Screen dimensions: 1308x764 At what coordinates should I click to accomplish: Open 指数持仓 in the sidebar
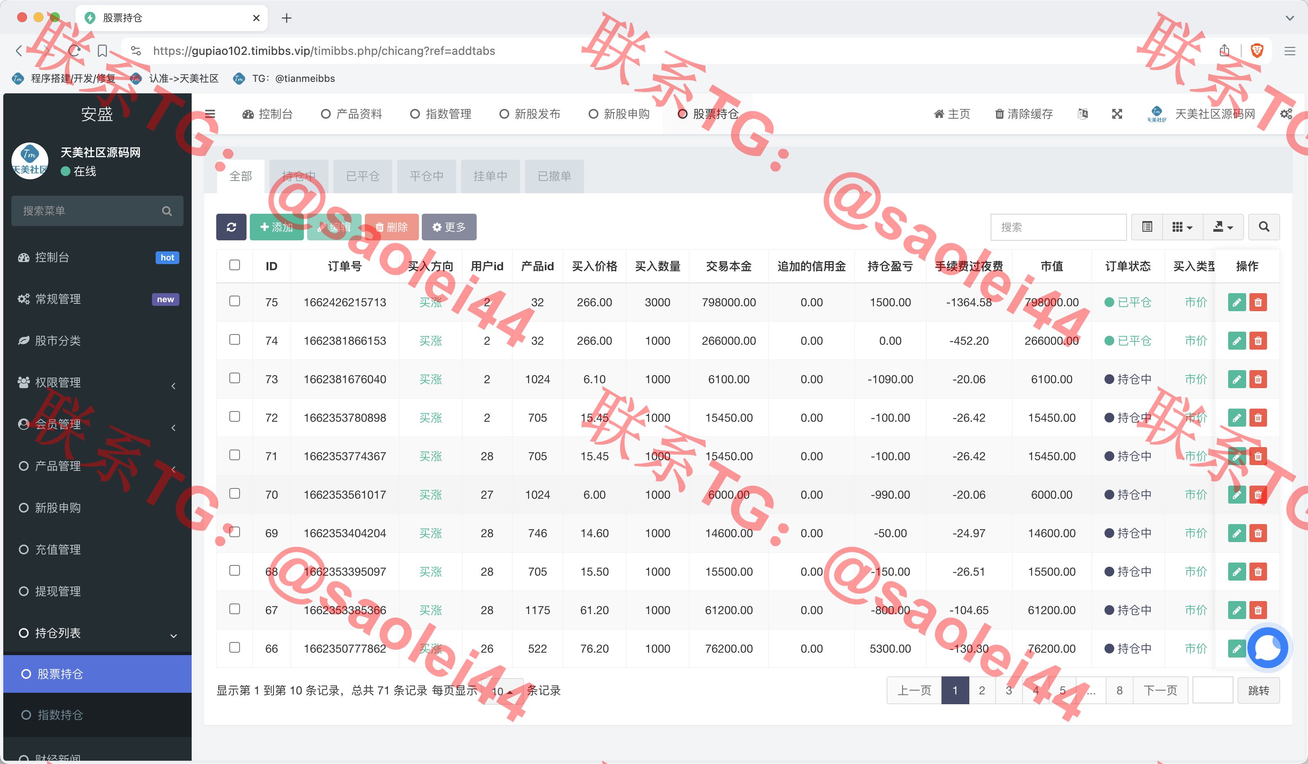coord(97,715)
